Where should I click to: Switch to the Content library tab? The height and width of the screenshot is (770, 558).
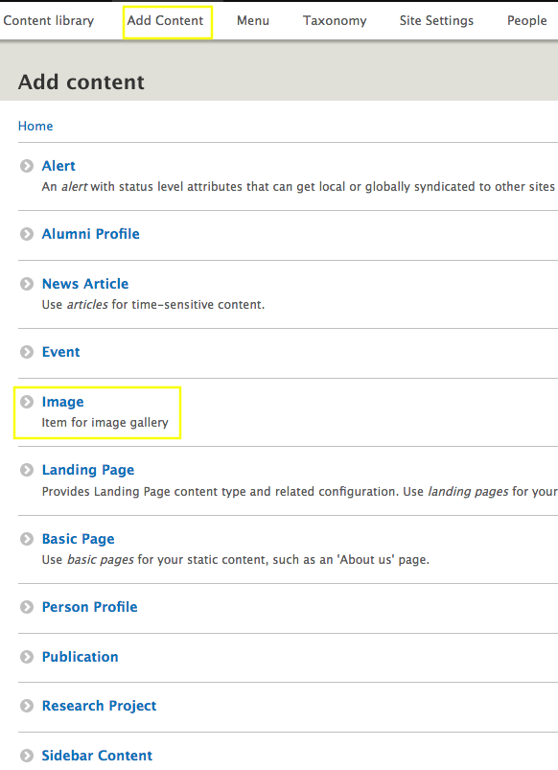49,20
